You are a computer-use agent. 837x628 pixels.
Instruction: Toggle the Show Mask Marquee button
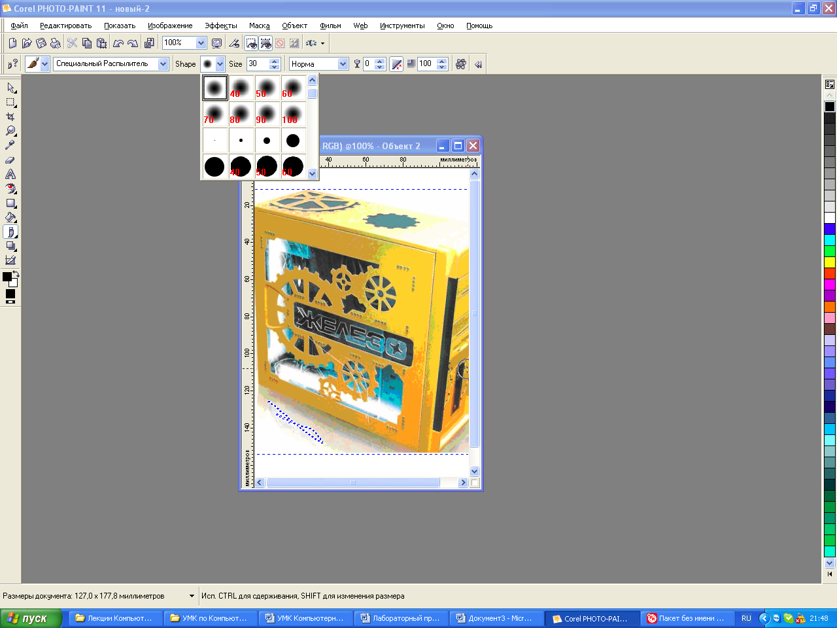251,43
